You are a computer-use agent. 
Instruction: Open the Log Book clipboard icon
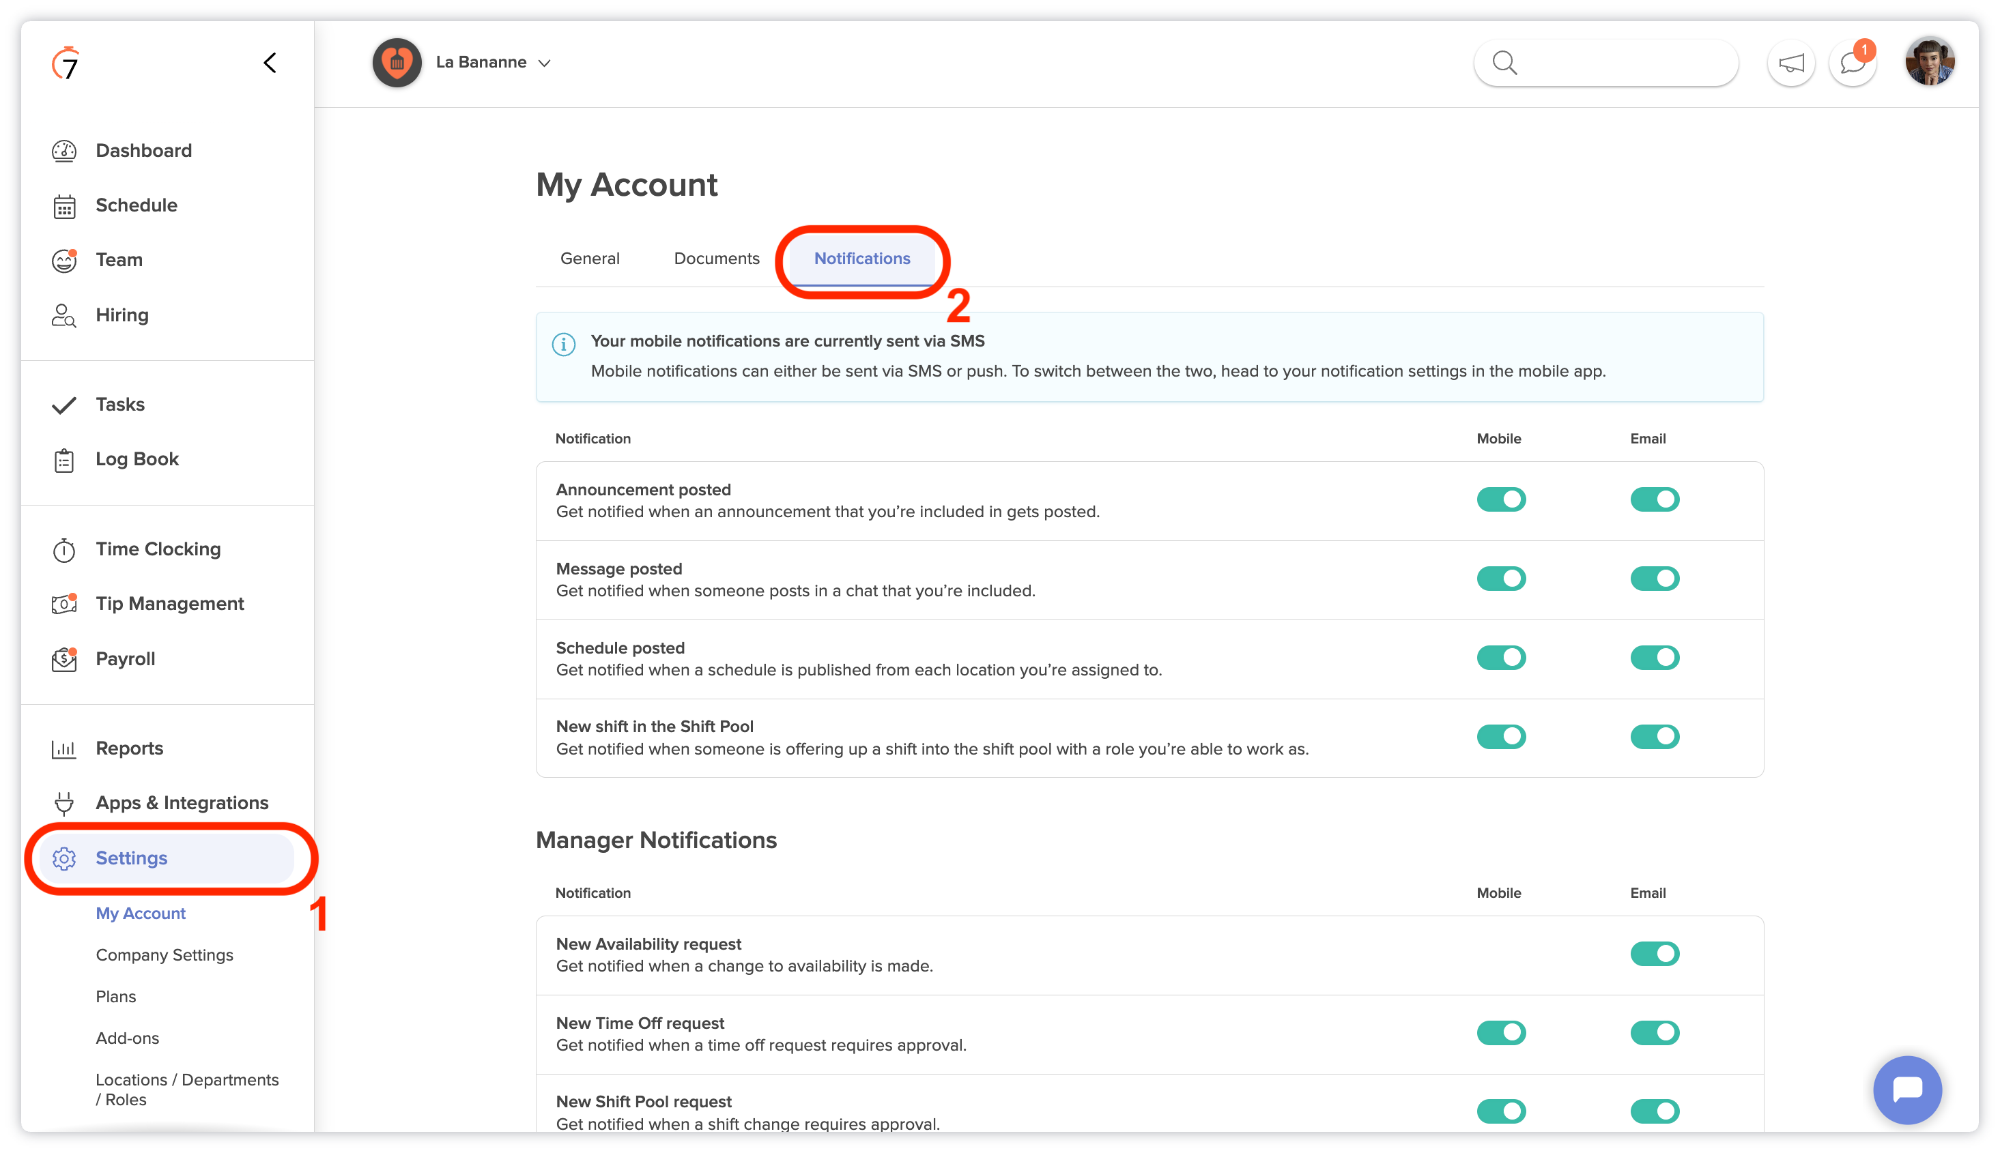(64, 460)
